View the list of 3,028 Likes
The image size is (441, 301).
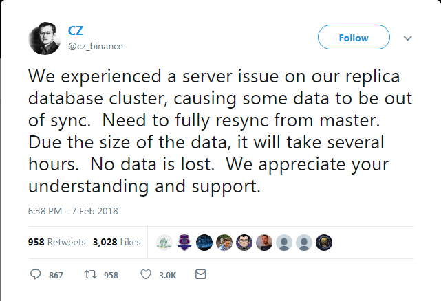coord(116,242)
